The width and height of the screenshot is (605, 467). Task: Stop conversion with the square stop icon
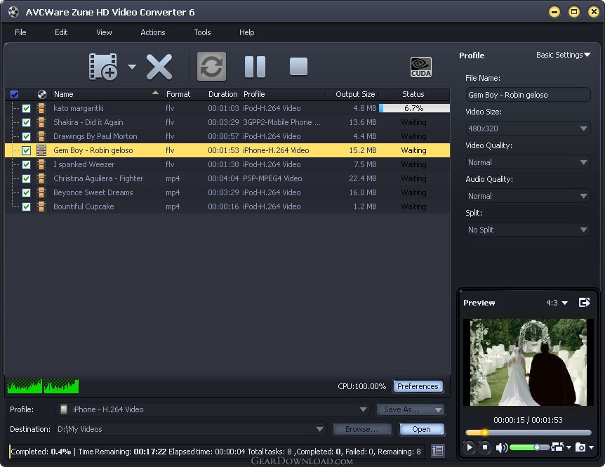tap(299, 67)
